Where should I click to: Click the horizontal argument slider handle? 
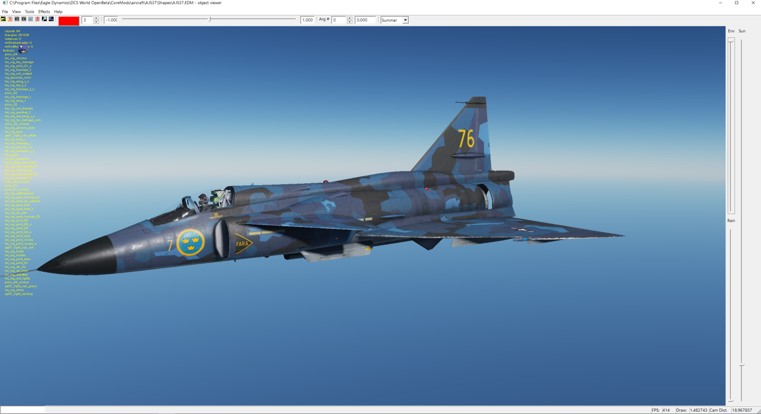210,19
